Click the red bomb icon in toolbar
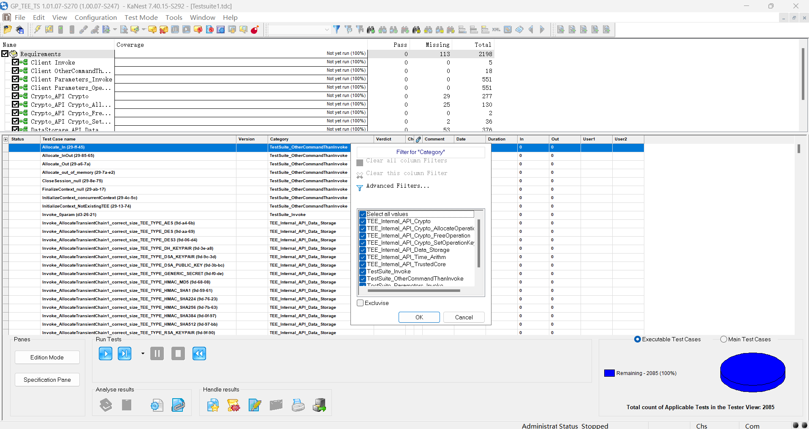809x429 pixels. click(x=255, y=30)
